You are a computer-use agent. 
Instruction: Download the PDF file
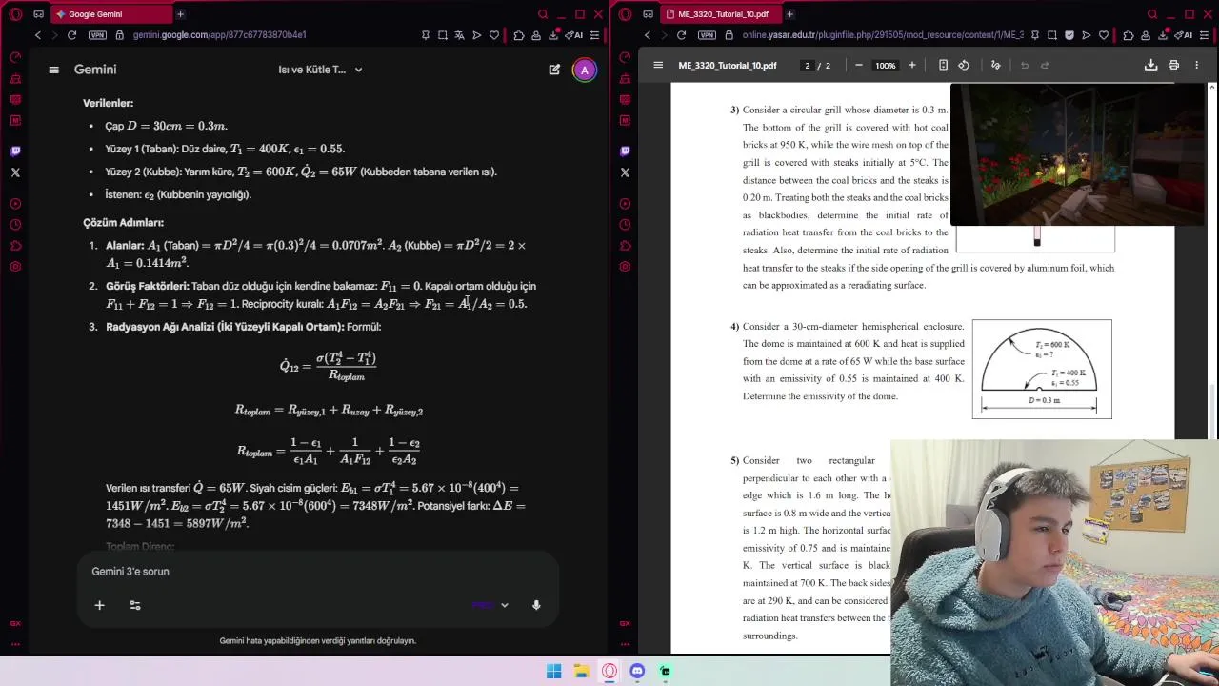(1150, 65)
